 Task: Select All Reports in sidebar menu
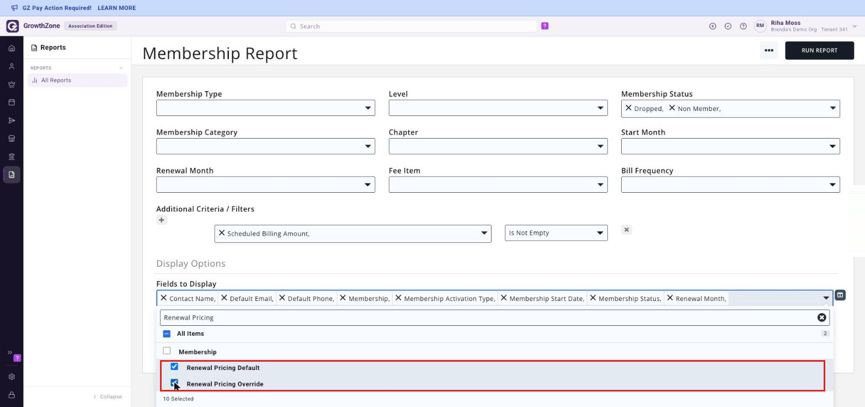click(x=77, y=80)
